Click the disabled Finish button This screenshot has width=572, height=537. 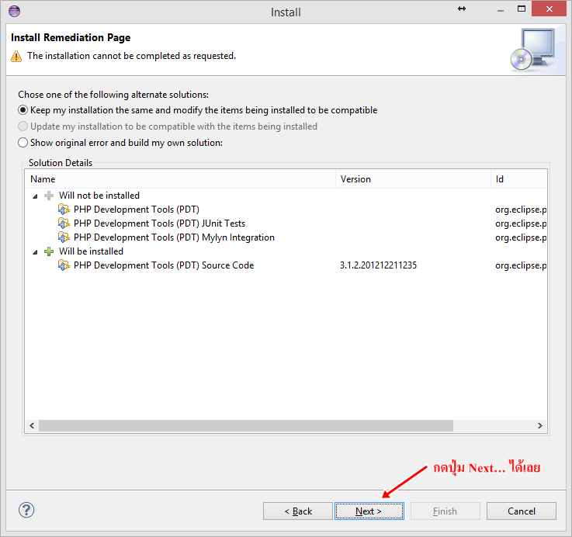(x=445, y=511)
